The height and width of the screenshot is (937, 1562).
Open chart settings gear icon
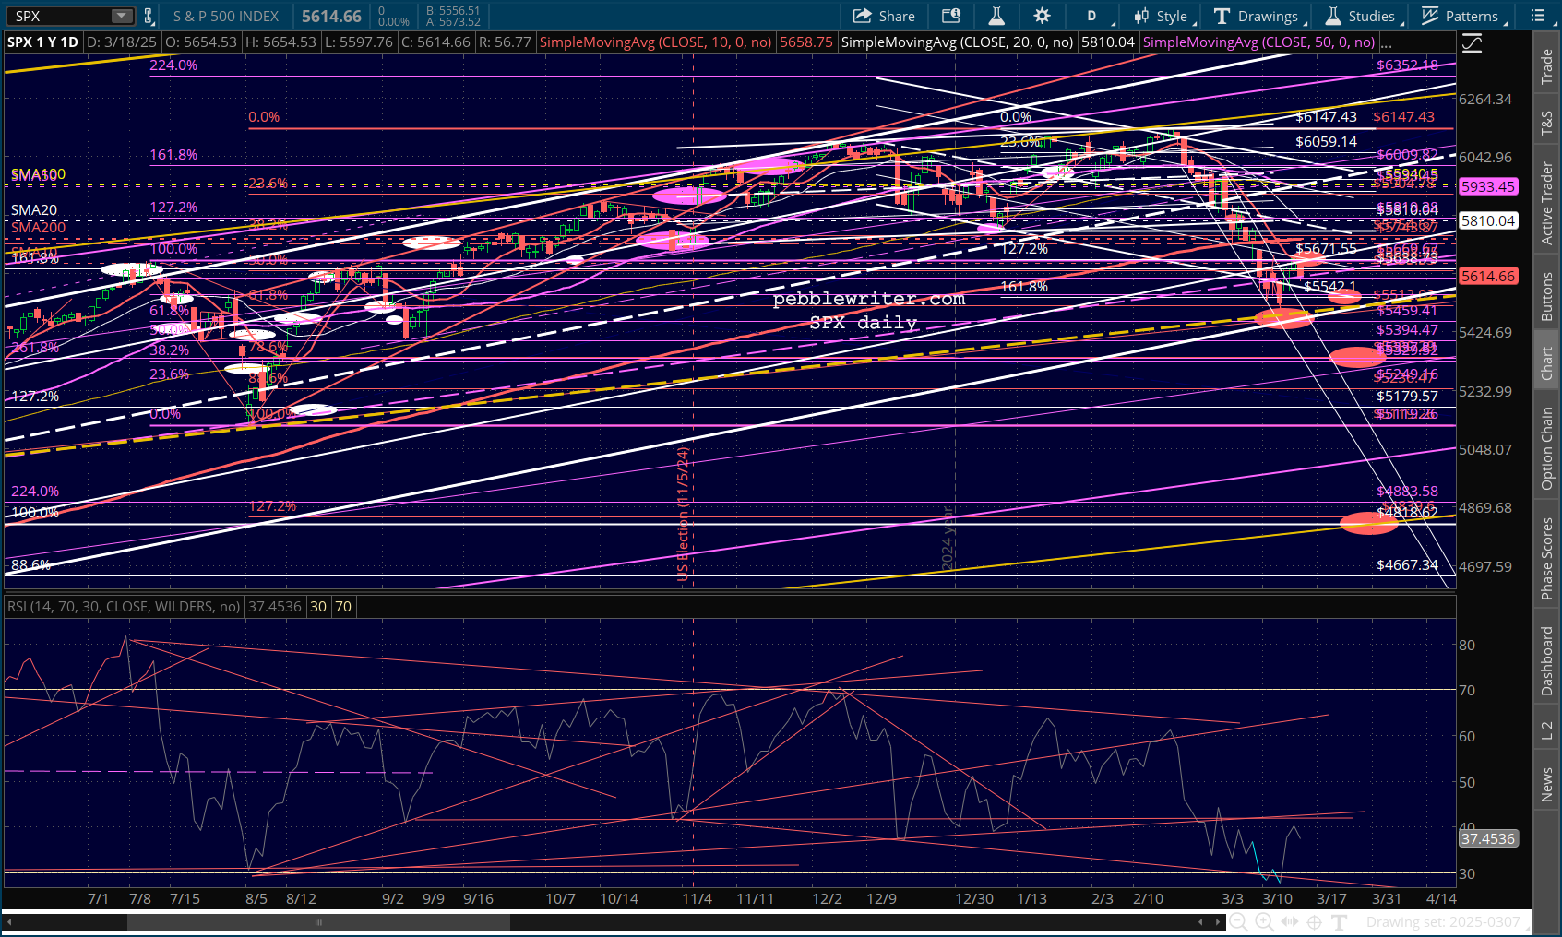click(1042, 16)
